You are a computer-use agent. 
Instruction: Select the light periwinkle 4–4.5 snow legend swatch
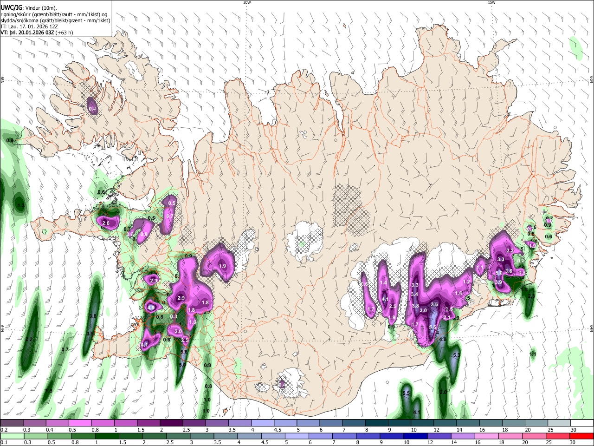coord(263,423)
